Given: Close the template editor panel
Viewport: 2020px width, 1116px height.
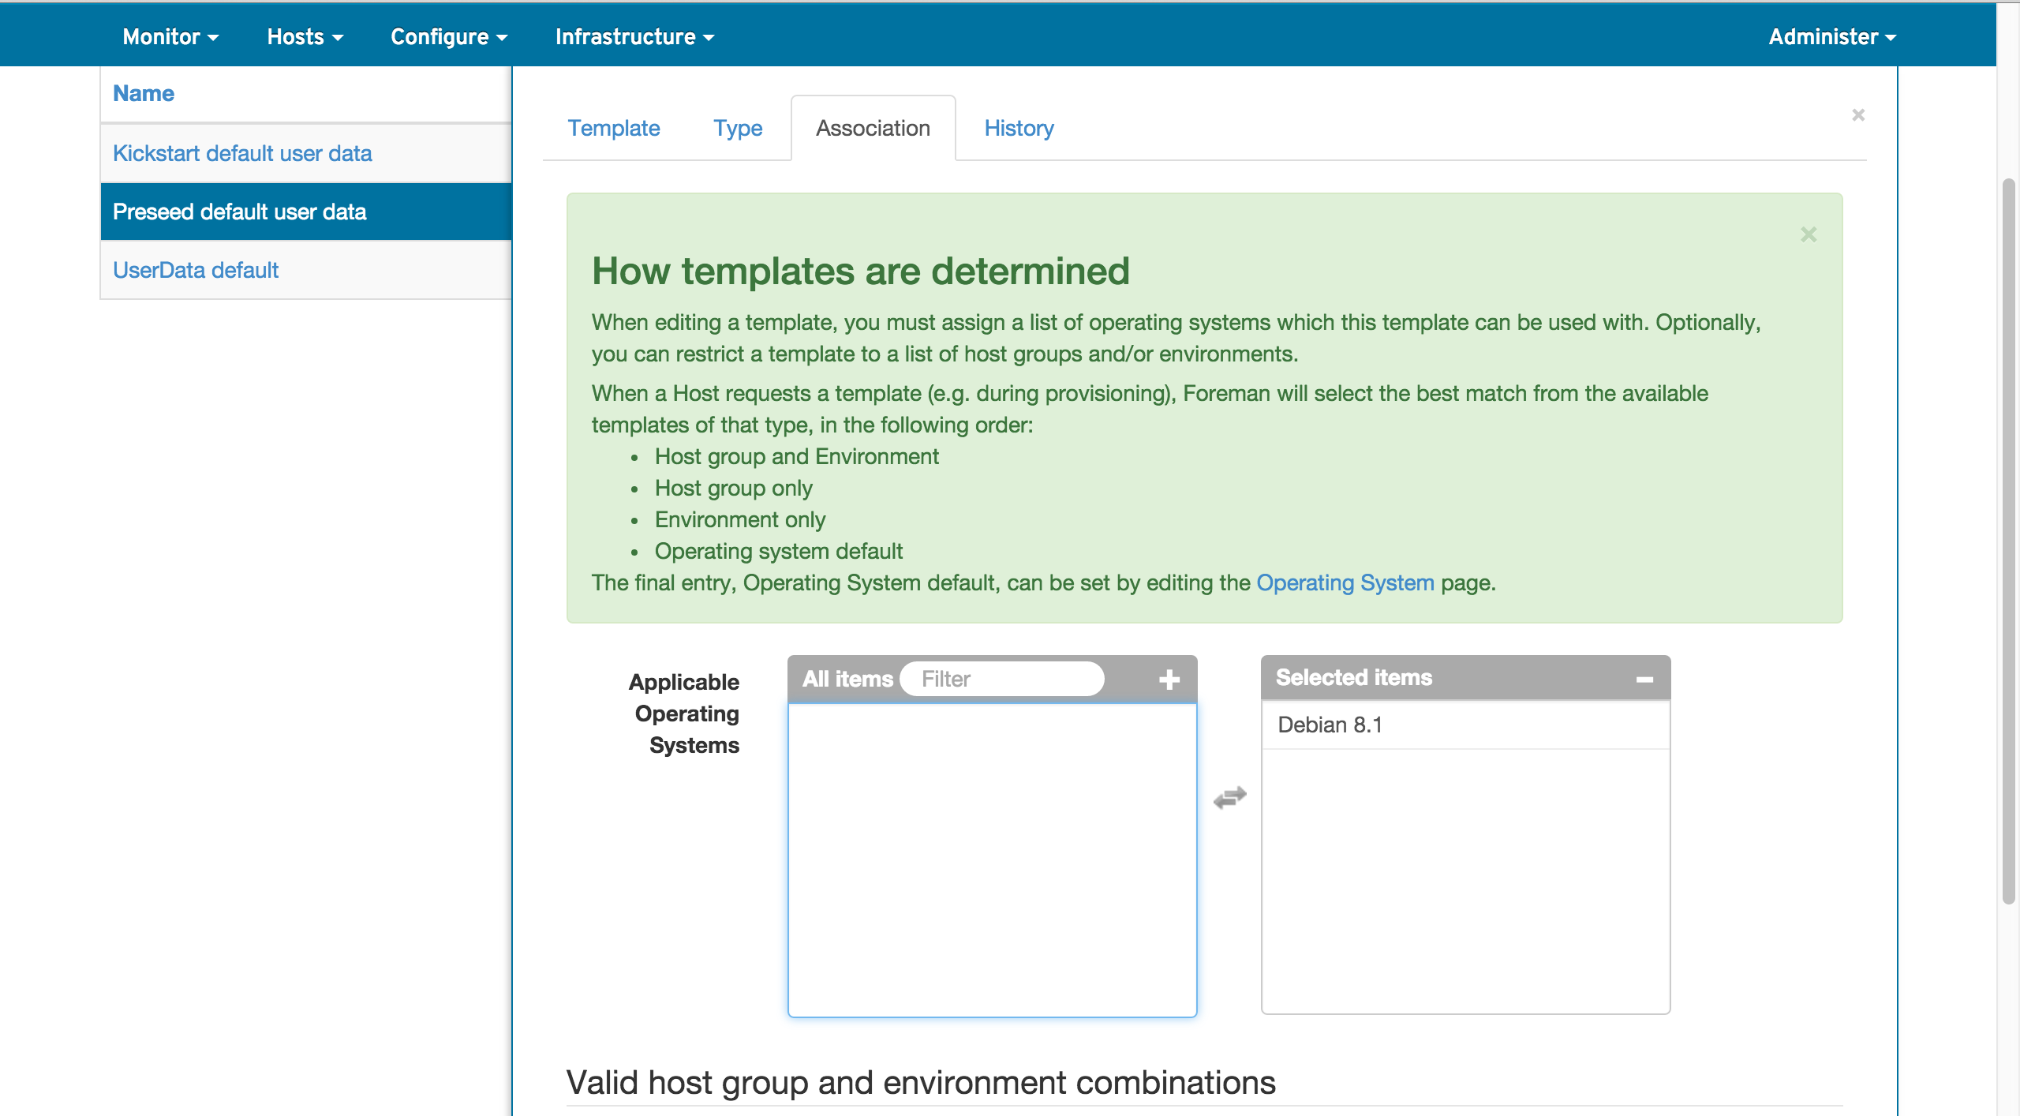Looking at the screenshot, I should point(1858,115).
